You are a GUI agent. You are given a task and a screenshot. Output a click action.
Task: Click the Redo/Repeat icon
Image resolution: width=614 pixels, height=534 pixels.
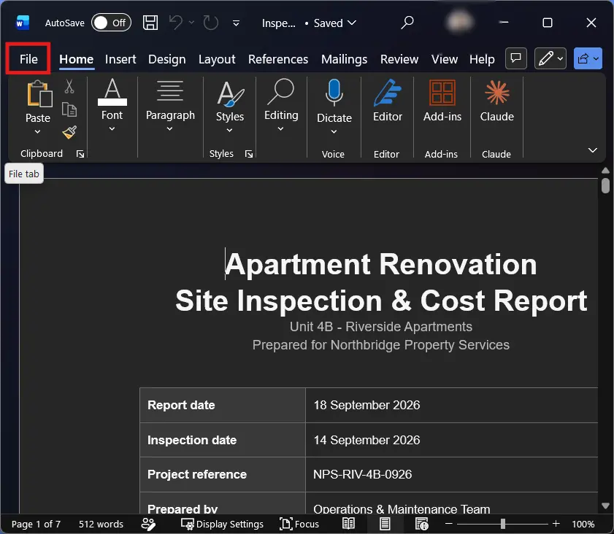click(211, 23)
